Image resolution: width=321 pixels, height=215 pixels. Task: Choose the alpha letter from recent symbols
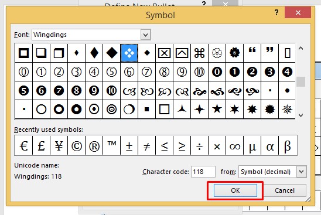270,146
